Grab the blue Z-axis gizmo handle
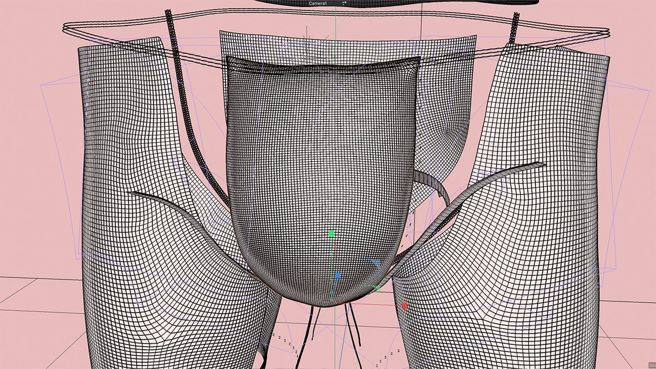The height and width of the screenshot is (369, 656). pos(338,275)
